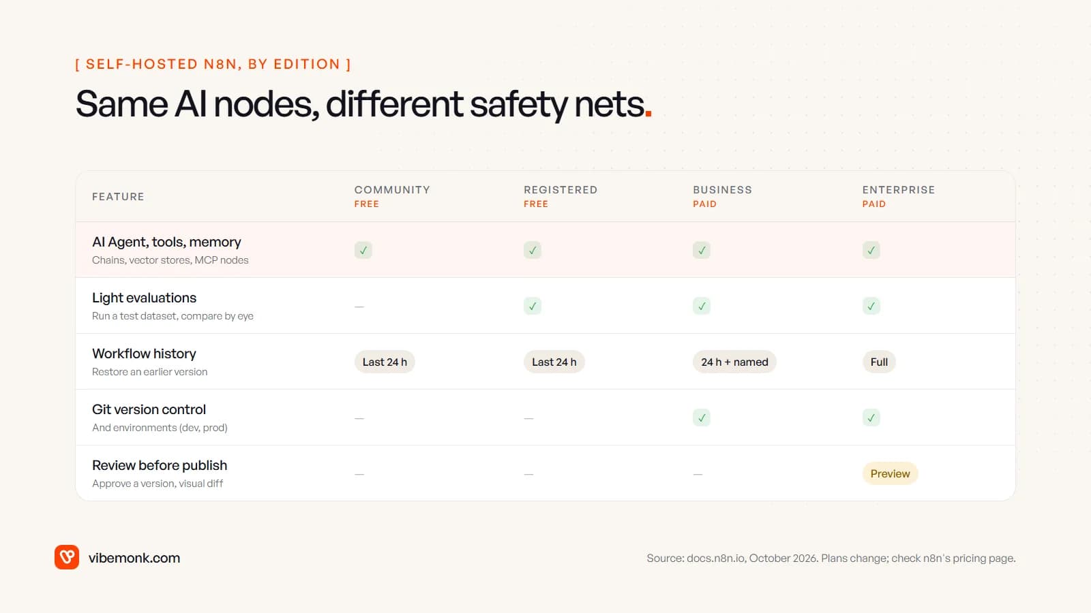
Task: Click the Community checkmark for AI Agent row
Action: tap(363, 250)
